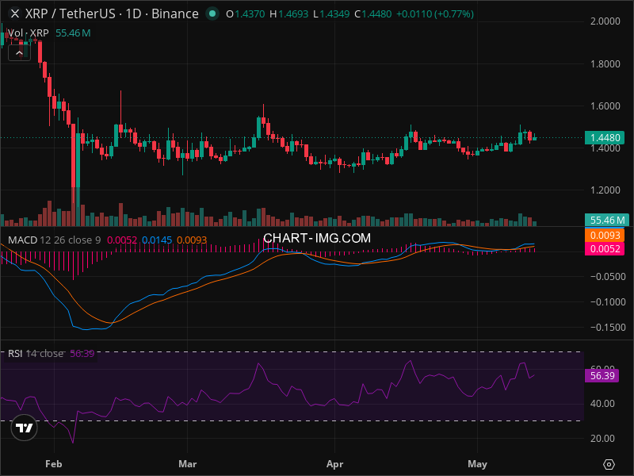Click the MACD scale label −0.1500
634x476 pixels.
pos(608,328)
